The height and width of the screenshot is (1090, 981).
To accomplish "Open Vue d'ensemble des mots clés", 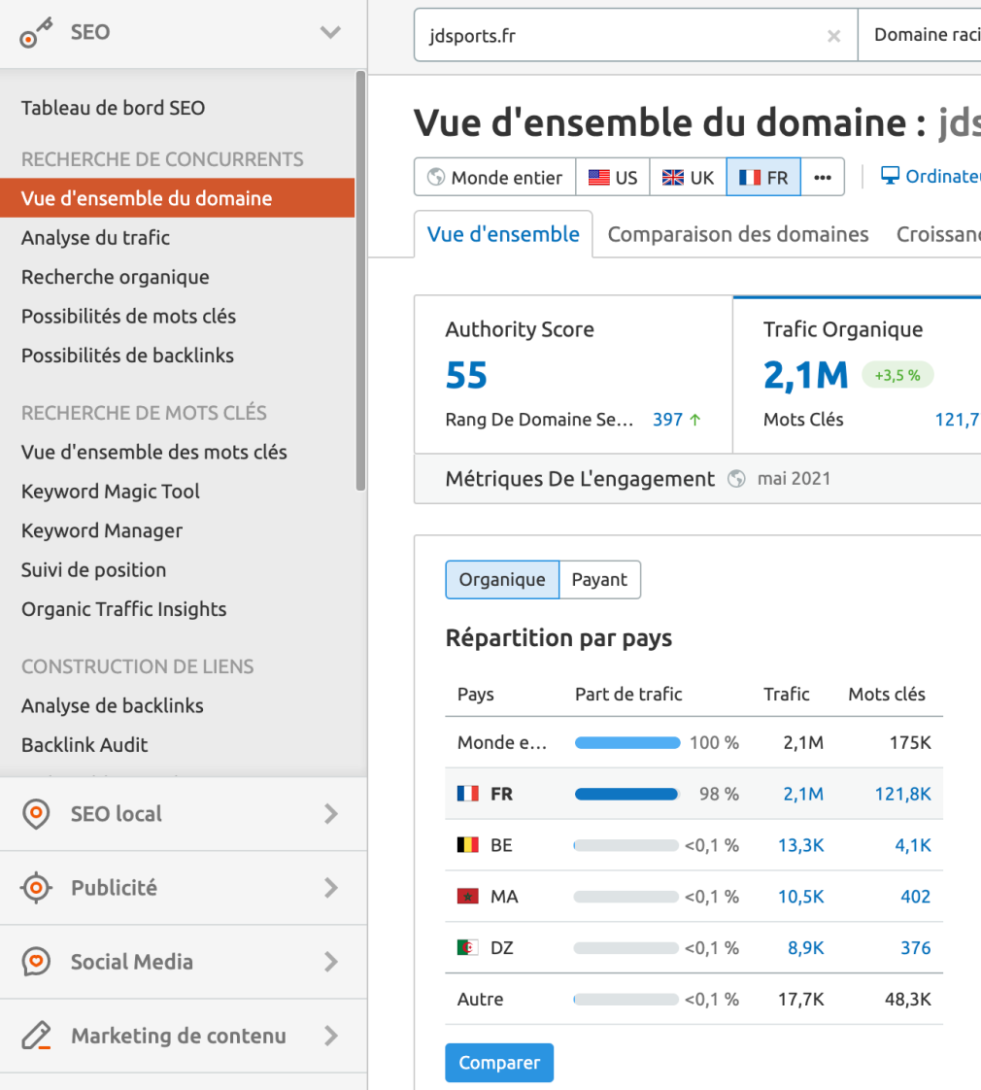I will pos(153,452).
